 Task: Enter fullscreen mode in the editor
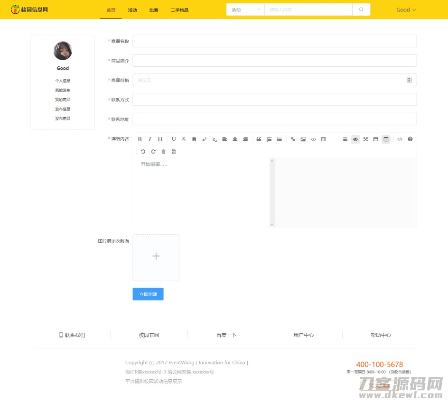pyautogui.click(x=365, y=139)
